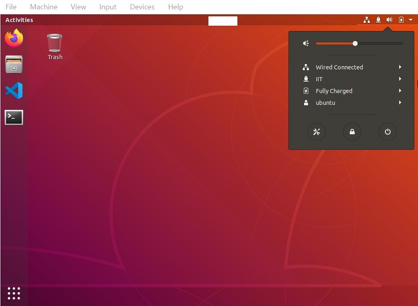
Task: Lock the screen with padlock button
Action: click(352, 132)
